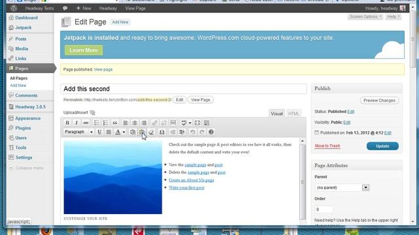
Task: Click the Move to Trash link
Action: pyautogui.click(x=327, y=146)
